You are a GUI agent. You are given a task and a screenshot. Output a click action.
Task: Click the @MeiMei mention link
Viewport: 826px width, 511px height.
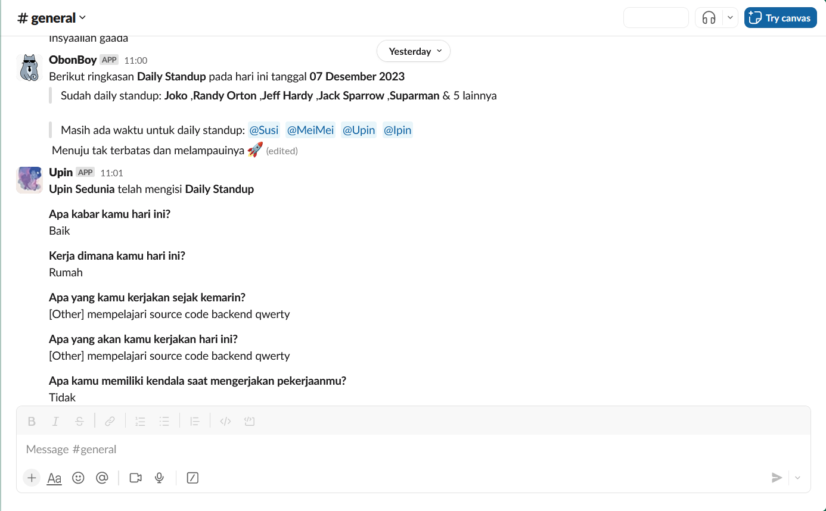[x=310, y=130]
